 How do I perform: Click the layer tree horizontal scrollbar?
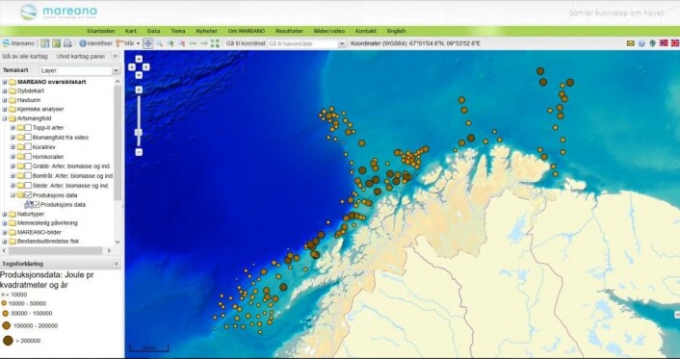(56, 250)
